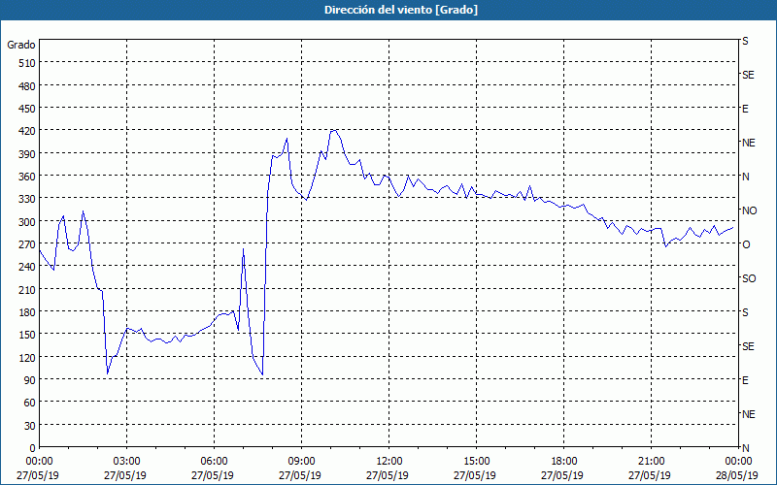This screenshot has height=485, width=777.
Task: Select the 510 value on the degree axis
Action: pos(27,63)
